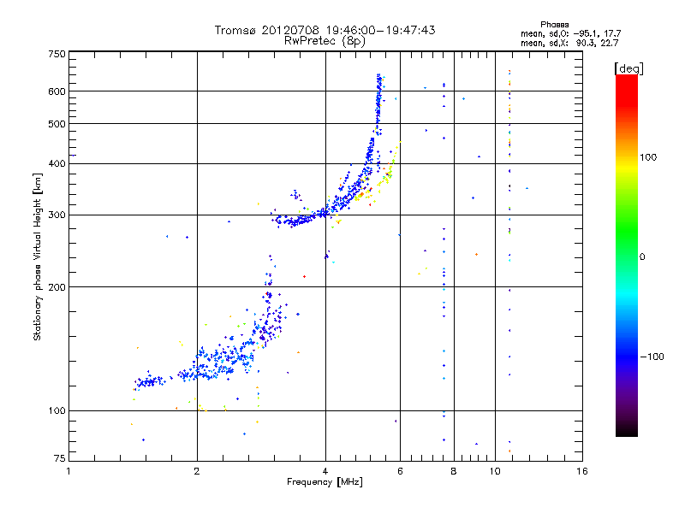The width and height of the screenshot is (685, 513).
Task: Select the 'RwPretec (8p)' subtitle
Action: 325,41
